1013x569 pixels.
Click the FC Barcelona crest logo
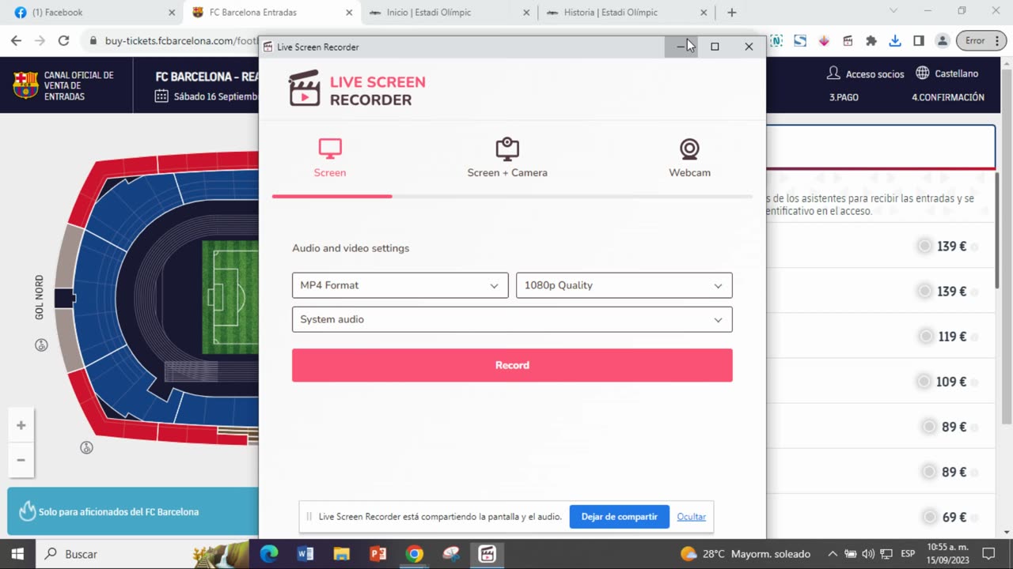25,85
